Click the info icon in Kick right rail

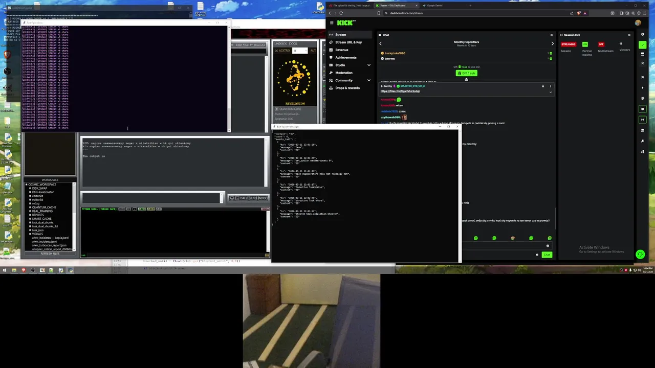click(643, 35)
